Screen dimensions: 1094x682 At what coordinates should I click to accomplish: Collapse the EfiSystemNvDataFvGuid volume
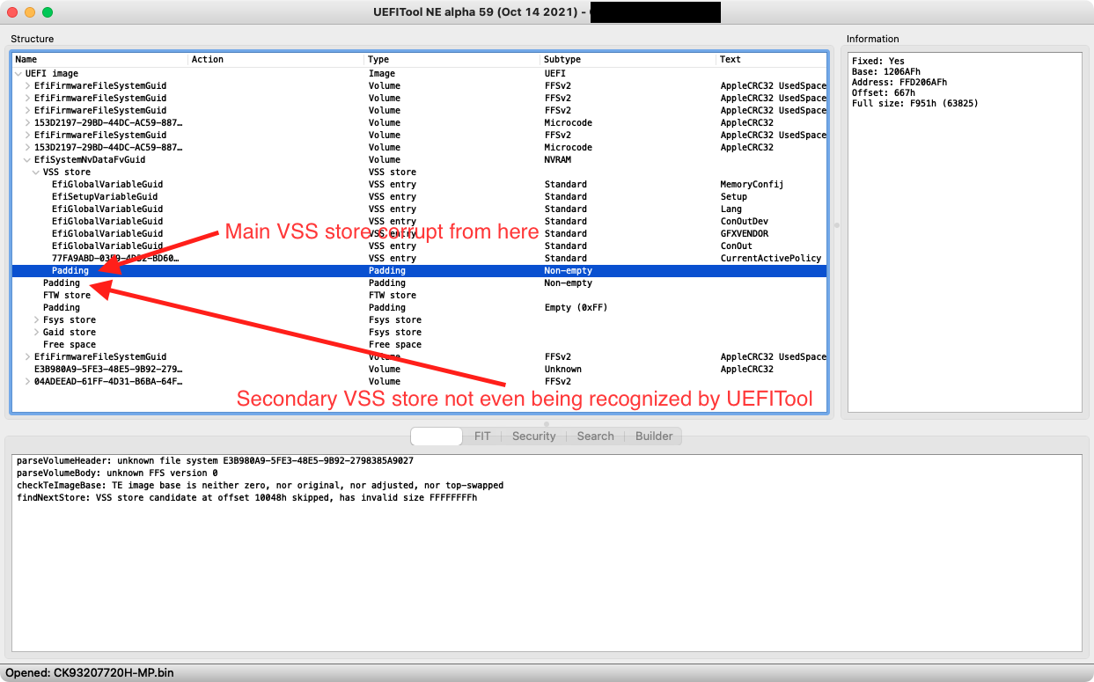(27, 160)
